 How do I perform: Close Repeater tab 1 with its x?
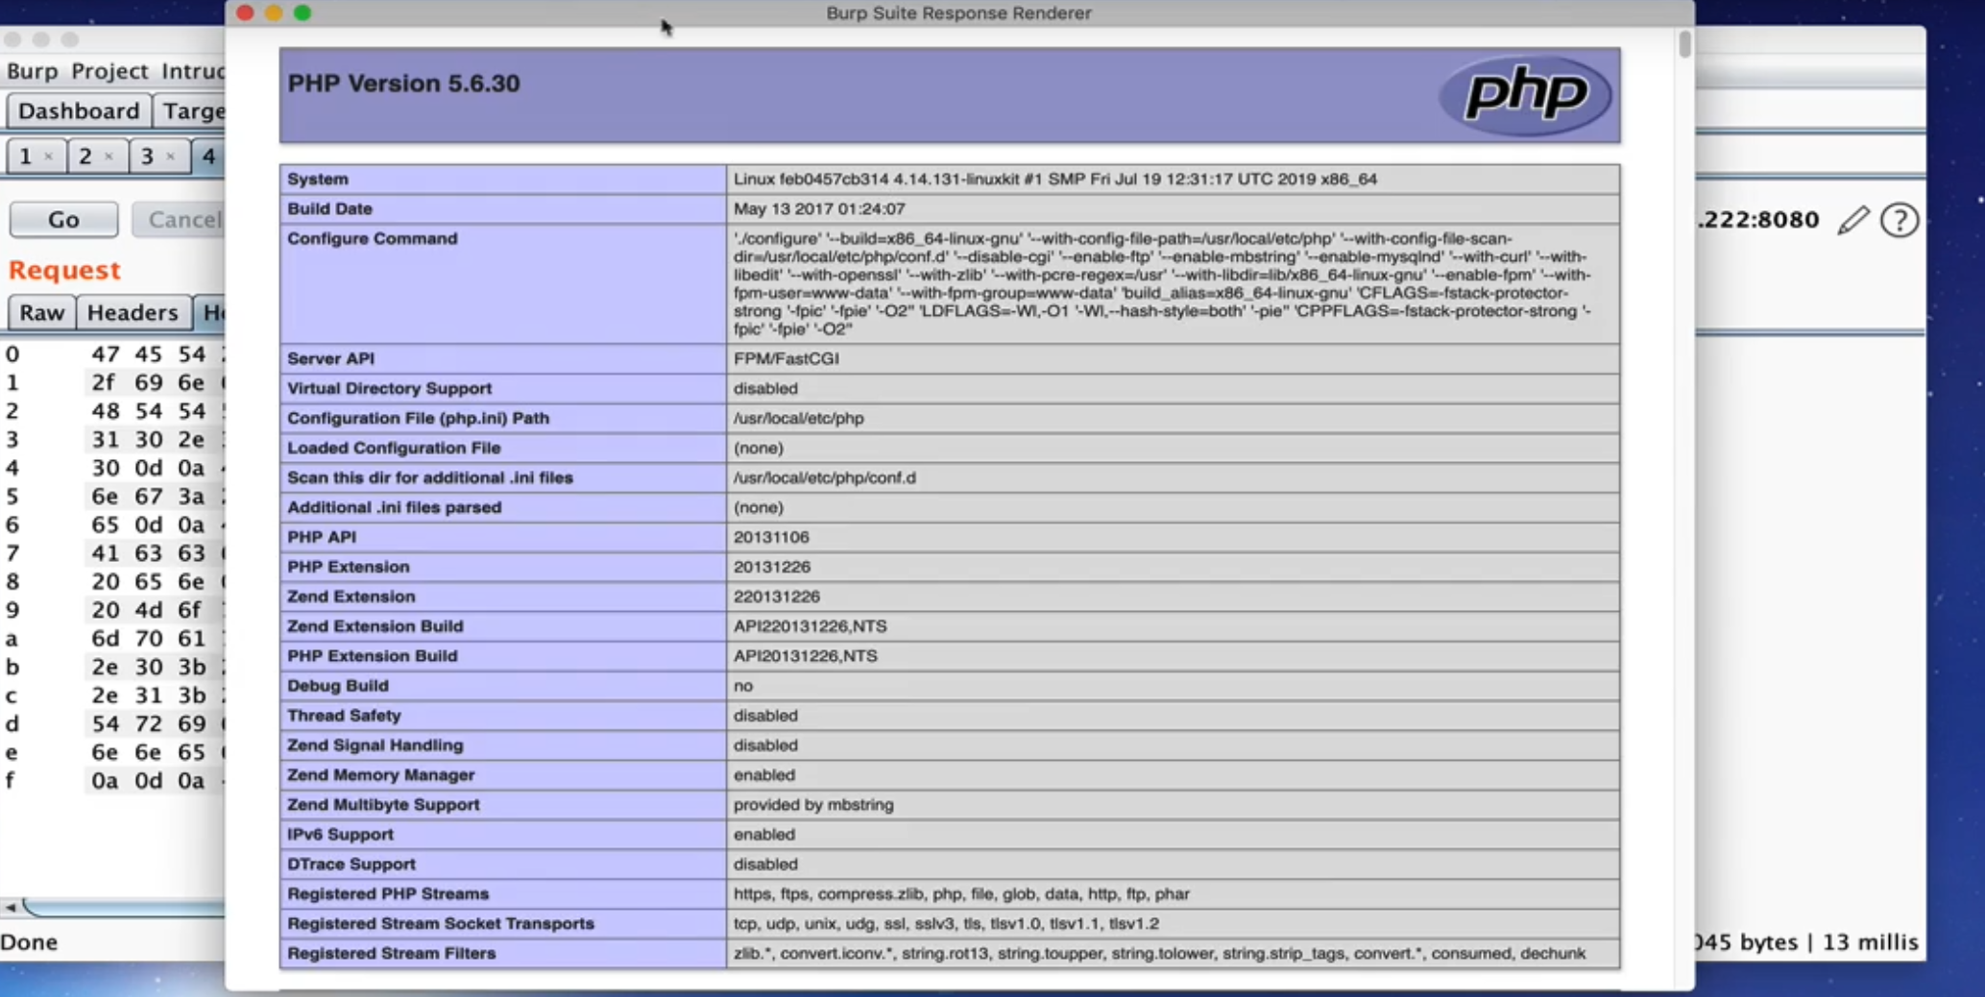coord(48,156)
